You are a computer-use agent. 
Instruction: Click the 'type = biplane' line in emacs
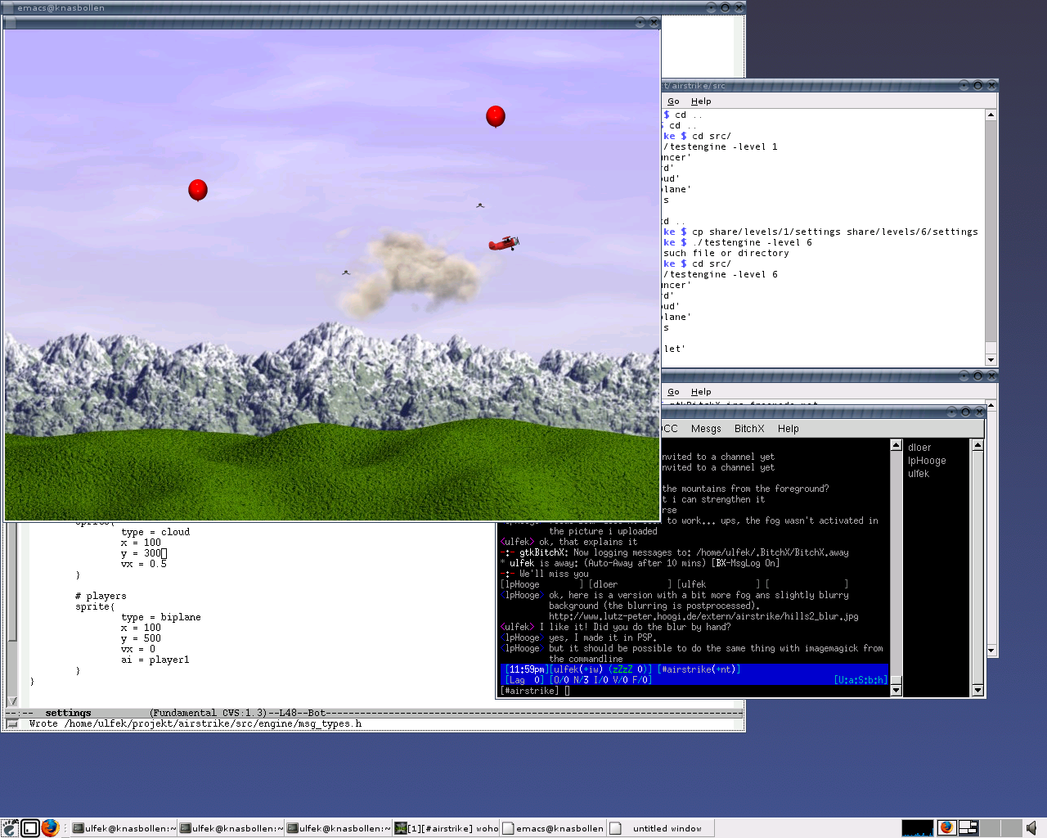click(161, 617)
